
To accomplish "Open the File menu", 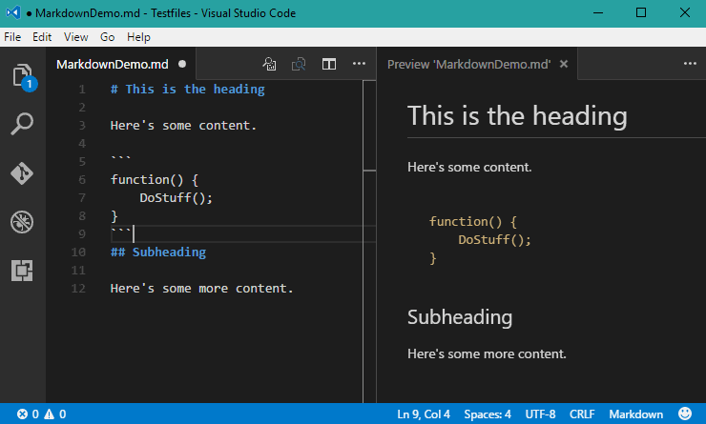I will pyautogui.click(x=13, y=37).
